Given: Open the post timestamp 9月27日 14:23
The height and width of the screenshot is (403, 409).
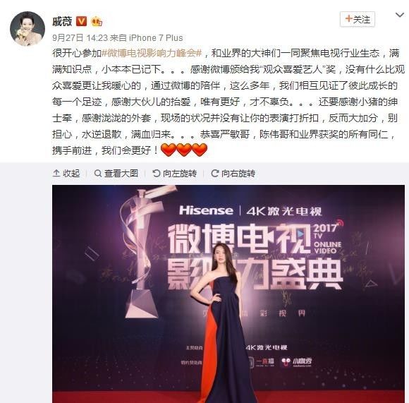Looking at the screenshot, I should 80,38.
